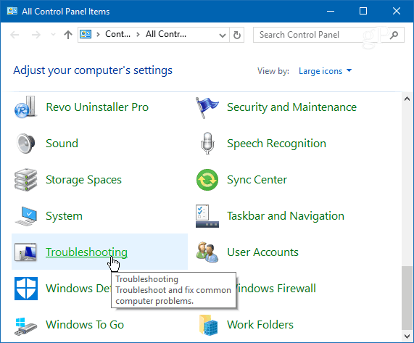The image size is (414, 343).
Task: Open the Troubleshooting icon
Action: click(25, 252)
